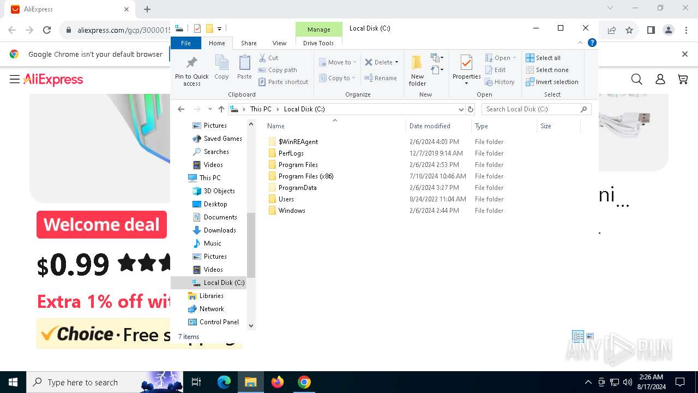Viewport: 698px width, 393px height.
Task: Select the Windows folder
Action: click(x=291, y=211)
